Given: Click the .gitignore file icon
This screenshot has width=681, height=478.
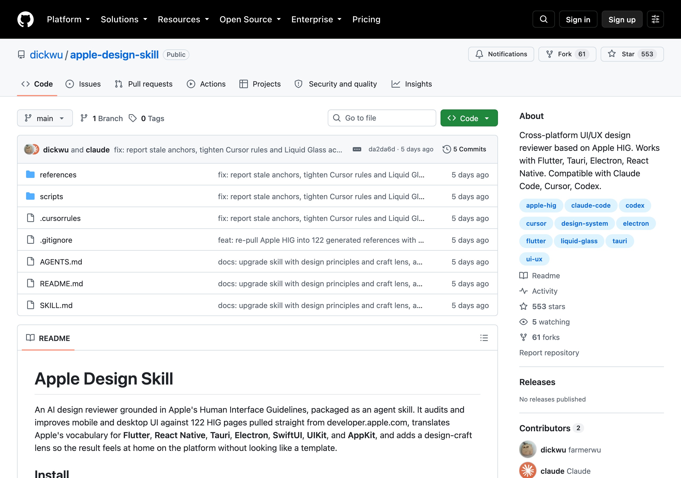Looking at the screenshot, I should click(x=30, y=240).
